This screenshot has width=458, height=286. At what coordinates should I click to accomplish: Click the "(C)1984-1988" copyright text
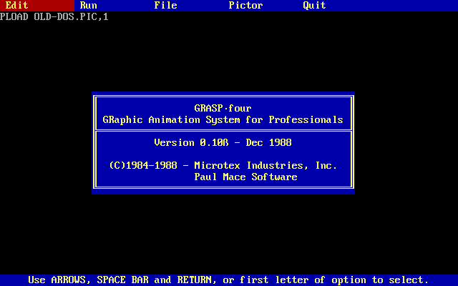(x=142, y=165)
